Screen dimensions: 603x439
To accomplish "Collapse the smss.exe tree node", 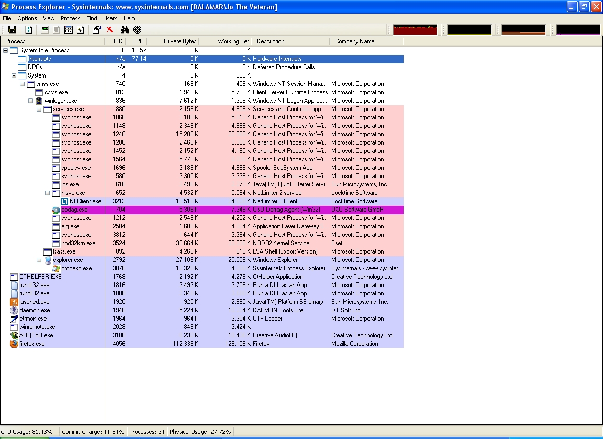I will coord(23,84).
